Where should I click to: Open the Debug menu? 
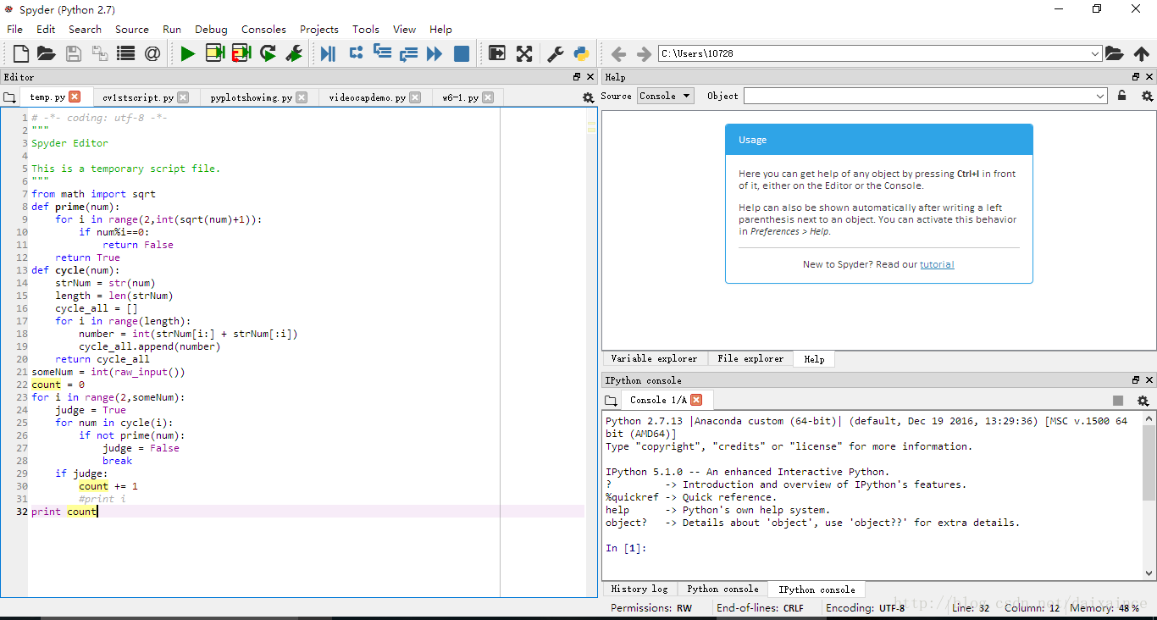click(211, 29)
